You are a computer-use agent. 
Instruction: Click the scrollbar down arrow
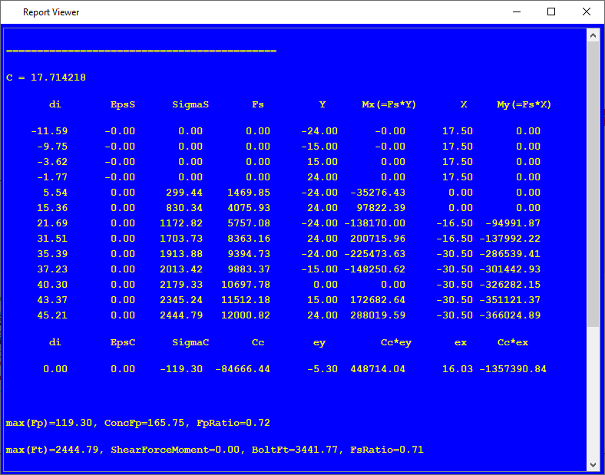(x=593, y=464)
